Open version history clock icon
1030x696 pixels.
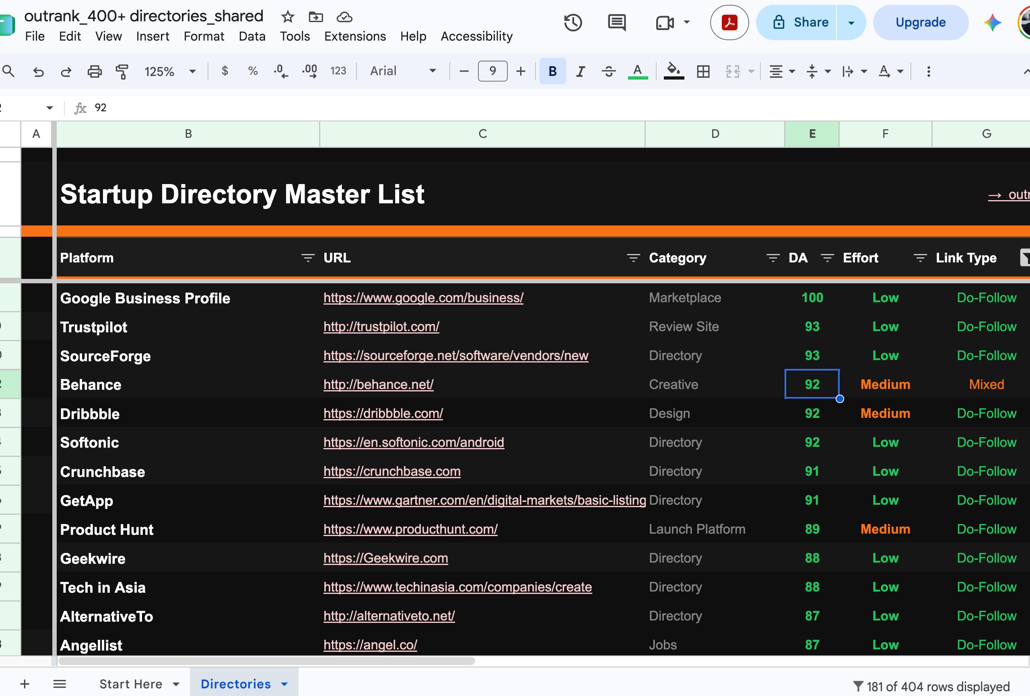[x=573, y=23]
